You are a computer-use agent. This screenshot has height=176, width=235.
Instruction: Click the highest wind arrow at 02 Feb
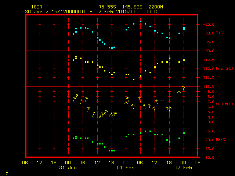[183, 88]
